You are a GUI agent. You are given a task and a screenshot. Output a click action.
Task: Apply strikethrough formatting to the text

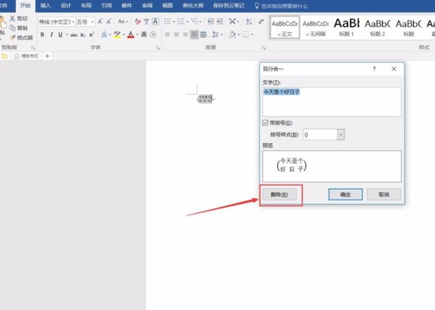pyautogui.click(x=74, y=34)
